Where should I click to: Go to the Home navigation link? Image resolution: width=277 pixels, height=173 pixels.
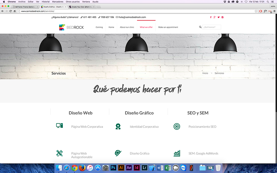coord(111,27)
